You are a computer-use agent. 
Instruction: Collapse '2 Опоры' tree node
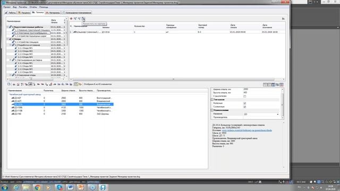[x=7, y=39]
